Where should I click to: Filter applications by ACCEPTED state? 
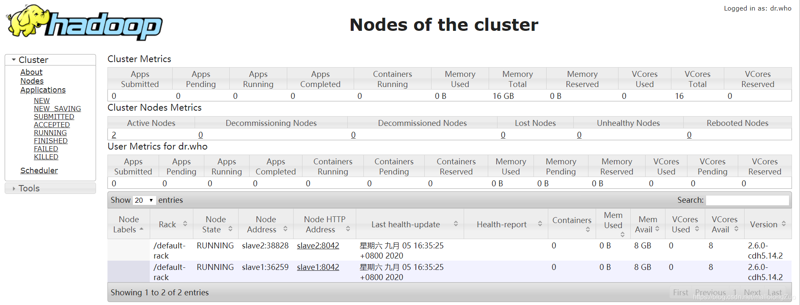[52, 125]
